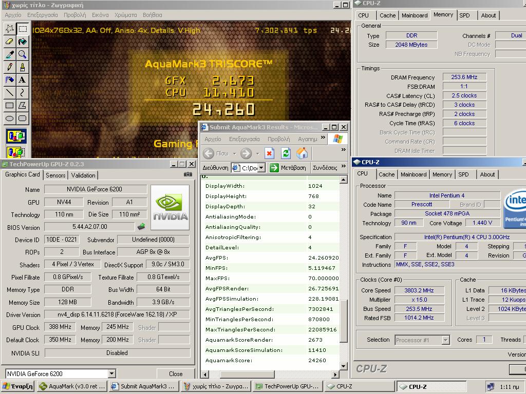
Task: Expand the Συνδέσεις links bar chevron
Action: coord(344,166)
